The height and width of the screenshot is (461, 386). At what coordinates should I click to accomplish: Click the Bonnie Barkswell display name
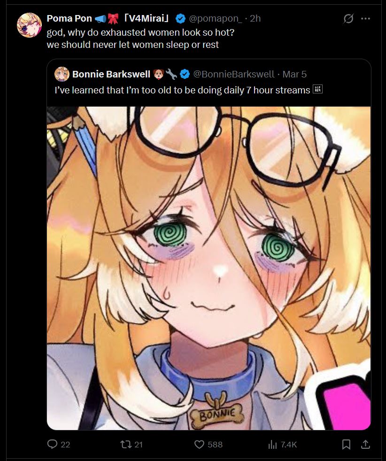point(111,74)
